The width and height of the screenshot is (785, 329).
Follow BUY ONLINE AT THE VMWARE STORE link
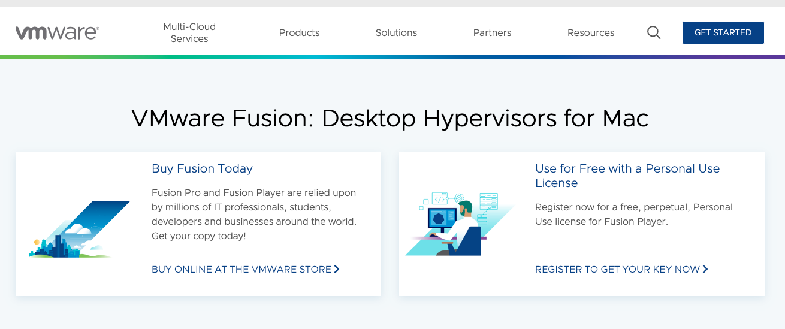pos(246,269)
